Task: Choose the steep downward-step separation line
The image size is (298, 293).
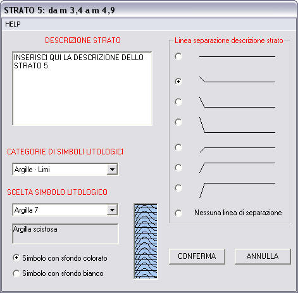Action: [178, 122]
